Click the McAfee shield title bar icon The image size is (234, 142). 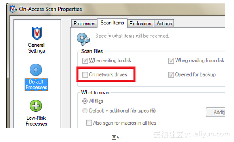click(x=13, y=9)
